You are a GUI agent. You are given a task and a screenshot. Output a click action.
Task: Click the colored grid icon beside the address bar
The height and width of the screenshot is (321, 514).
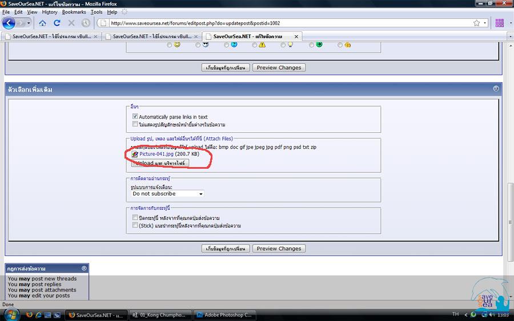[x=500, y=23]
